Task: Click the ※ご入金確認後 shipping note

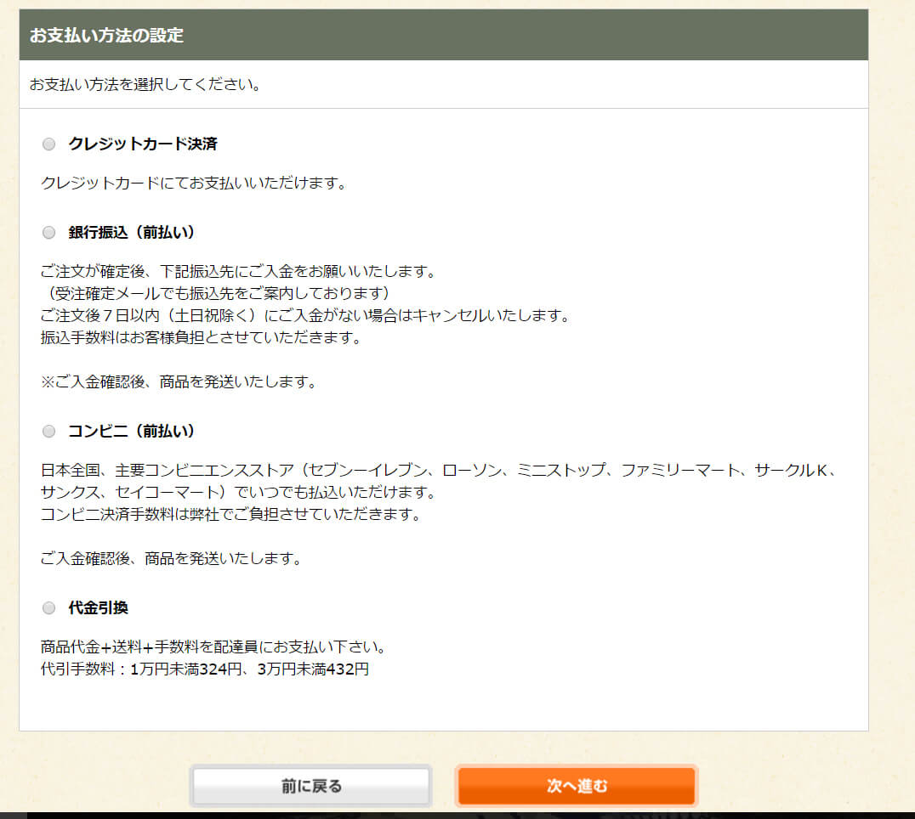Action: coord(179,382)
